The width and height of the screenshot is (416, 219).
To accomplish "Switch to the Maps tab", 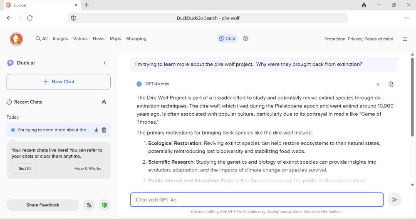I will (115, 39).
